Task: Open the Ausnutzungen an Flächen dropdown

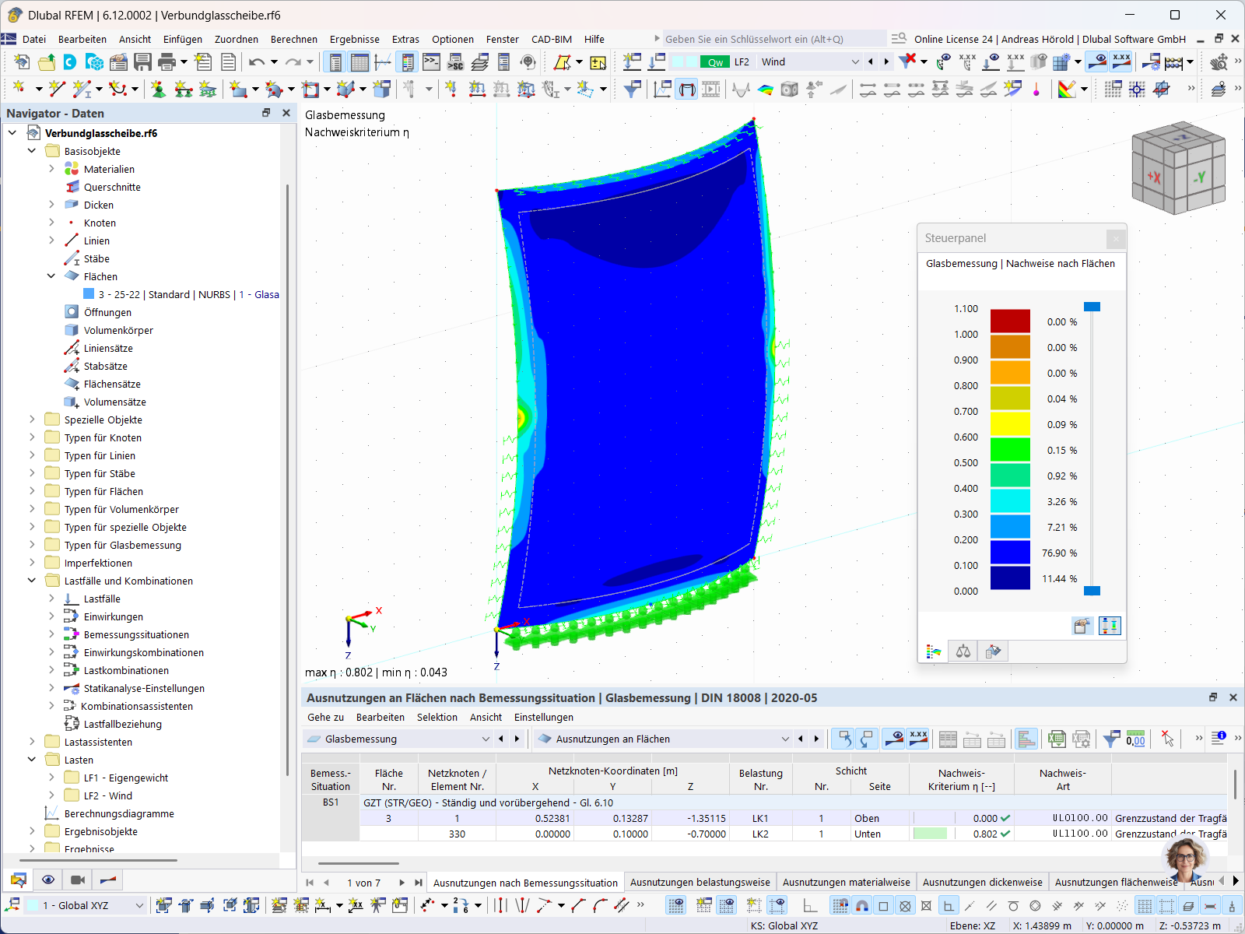Action: [x=785, y=739]
